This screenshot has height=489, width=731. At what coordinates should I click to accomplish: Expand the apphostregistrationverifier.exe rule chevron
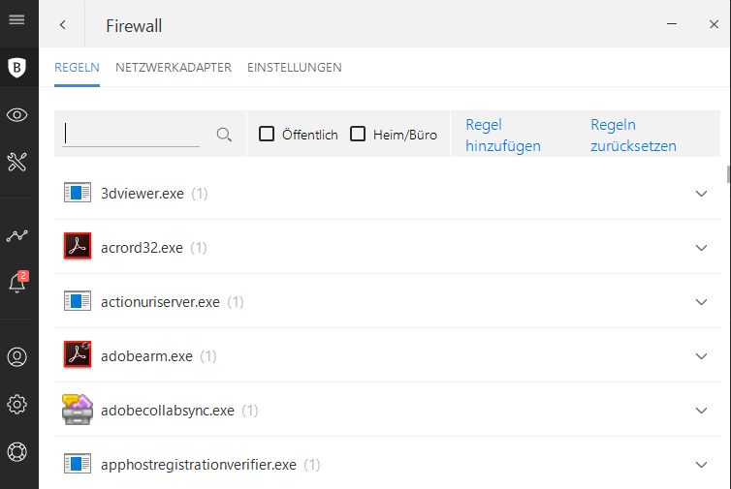coord(701,465)
